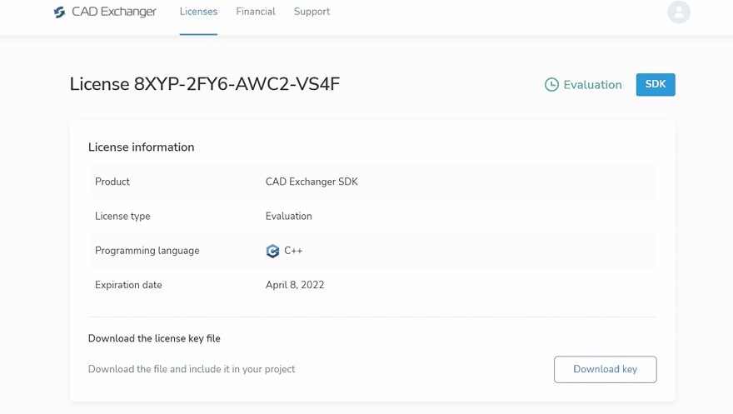
Task: Go to the Support tab
Action: (312, 12)
